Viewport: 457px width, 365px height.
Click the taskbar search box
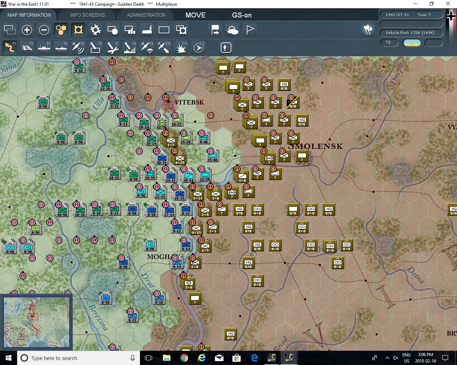[78, 358]
